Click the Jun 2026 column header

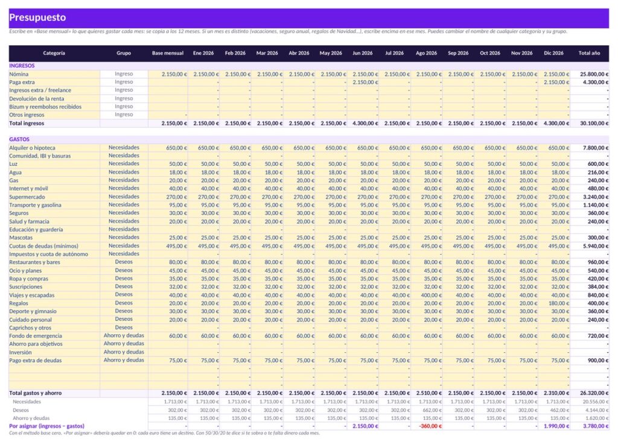[x=363, y=53]
